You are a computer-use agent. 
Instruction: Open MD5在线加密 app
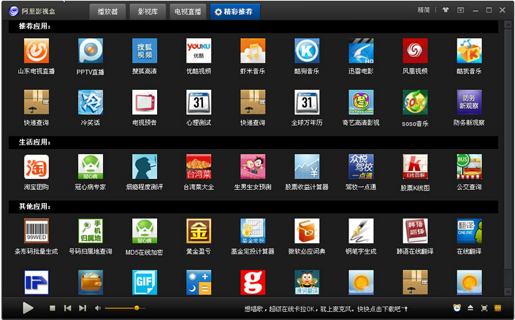click(x=145, y=231)
